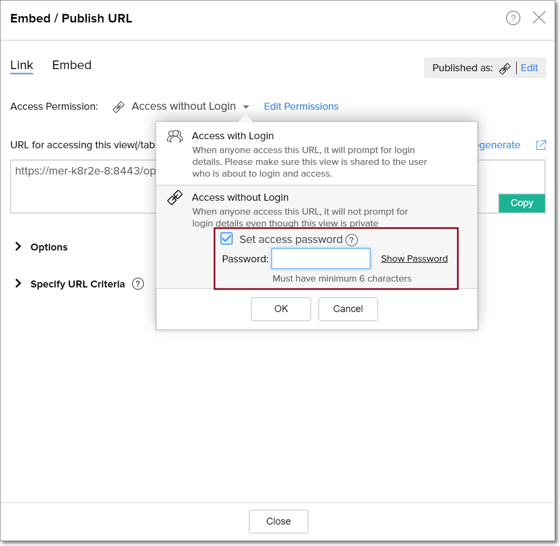Viewport: 560px width, 546px height.
Task: Click the link icon beside Published as
Action: click(504, 69)
